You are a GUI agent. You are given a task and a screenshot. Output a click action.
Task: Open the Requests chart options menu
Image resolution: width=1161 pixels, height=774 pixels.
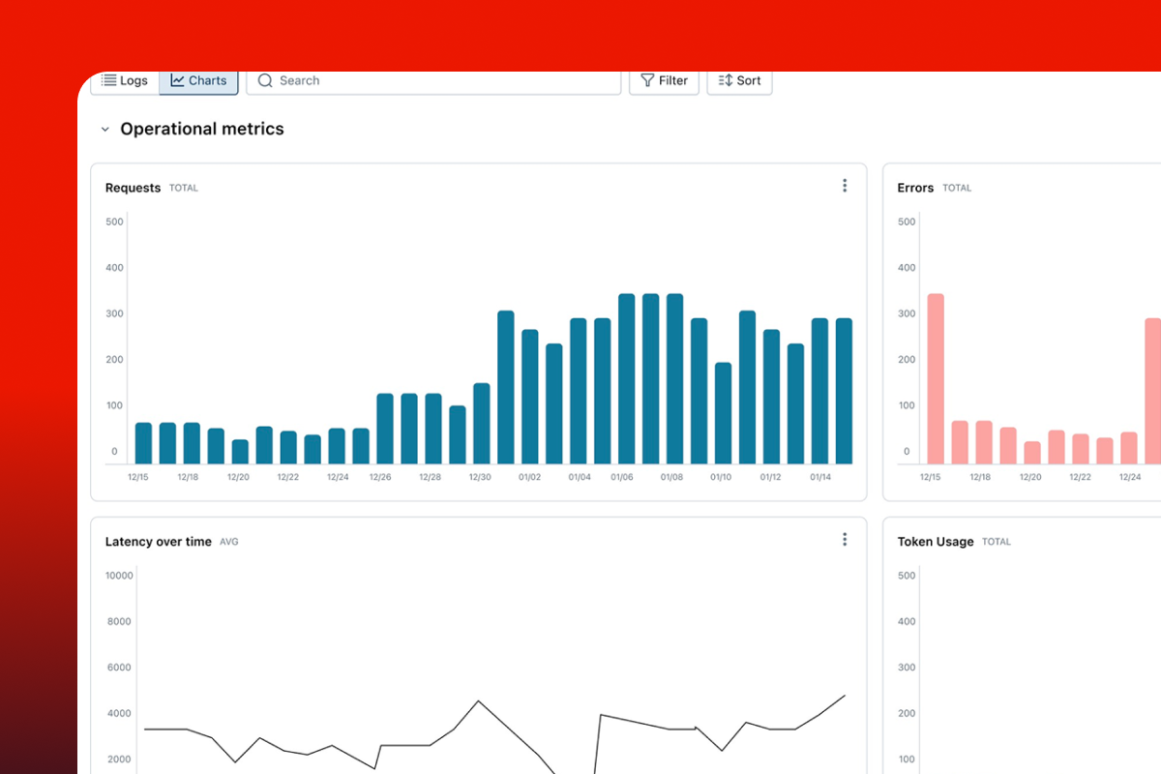click(845, 186)
